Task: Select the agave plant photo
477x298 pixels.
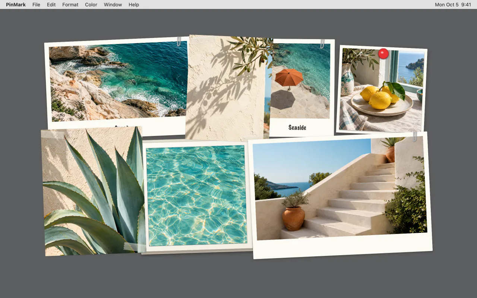Action: tap(93, 191)
